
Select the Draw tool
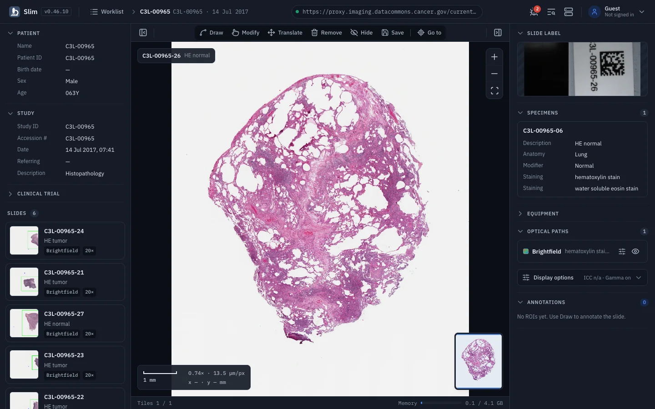click(x=212, y=33)
